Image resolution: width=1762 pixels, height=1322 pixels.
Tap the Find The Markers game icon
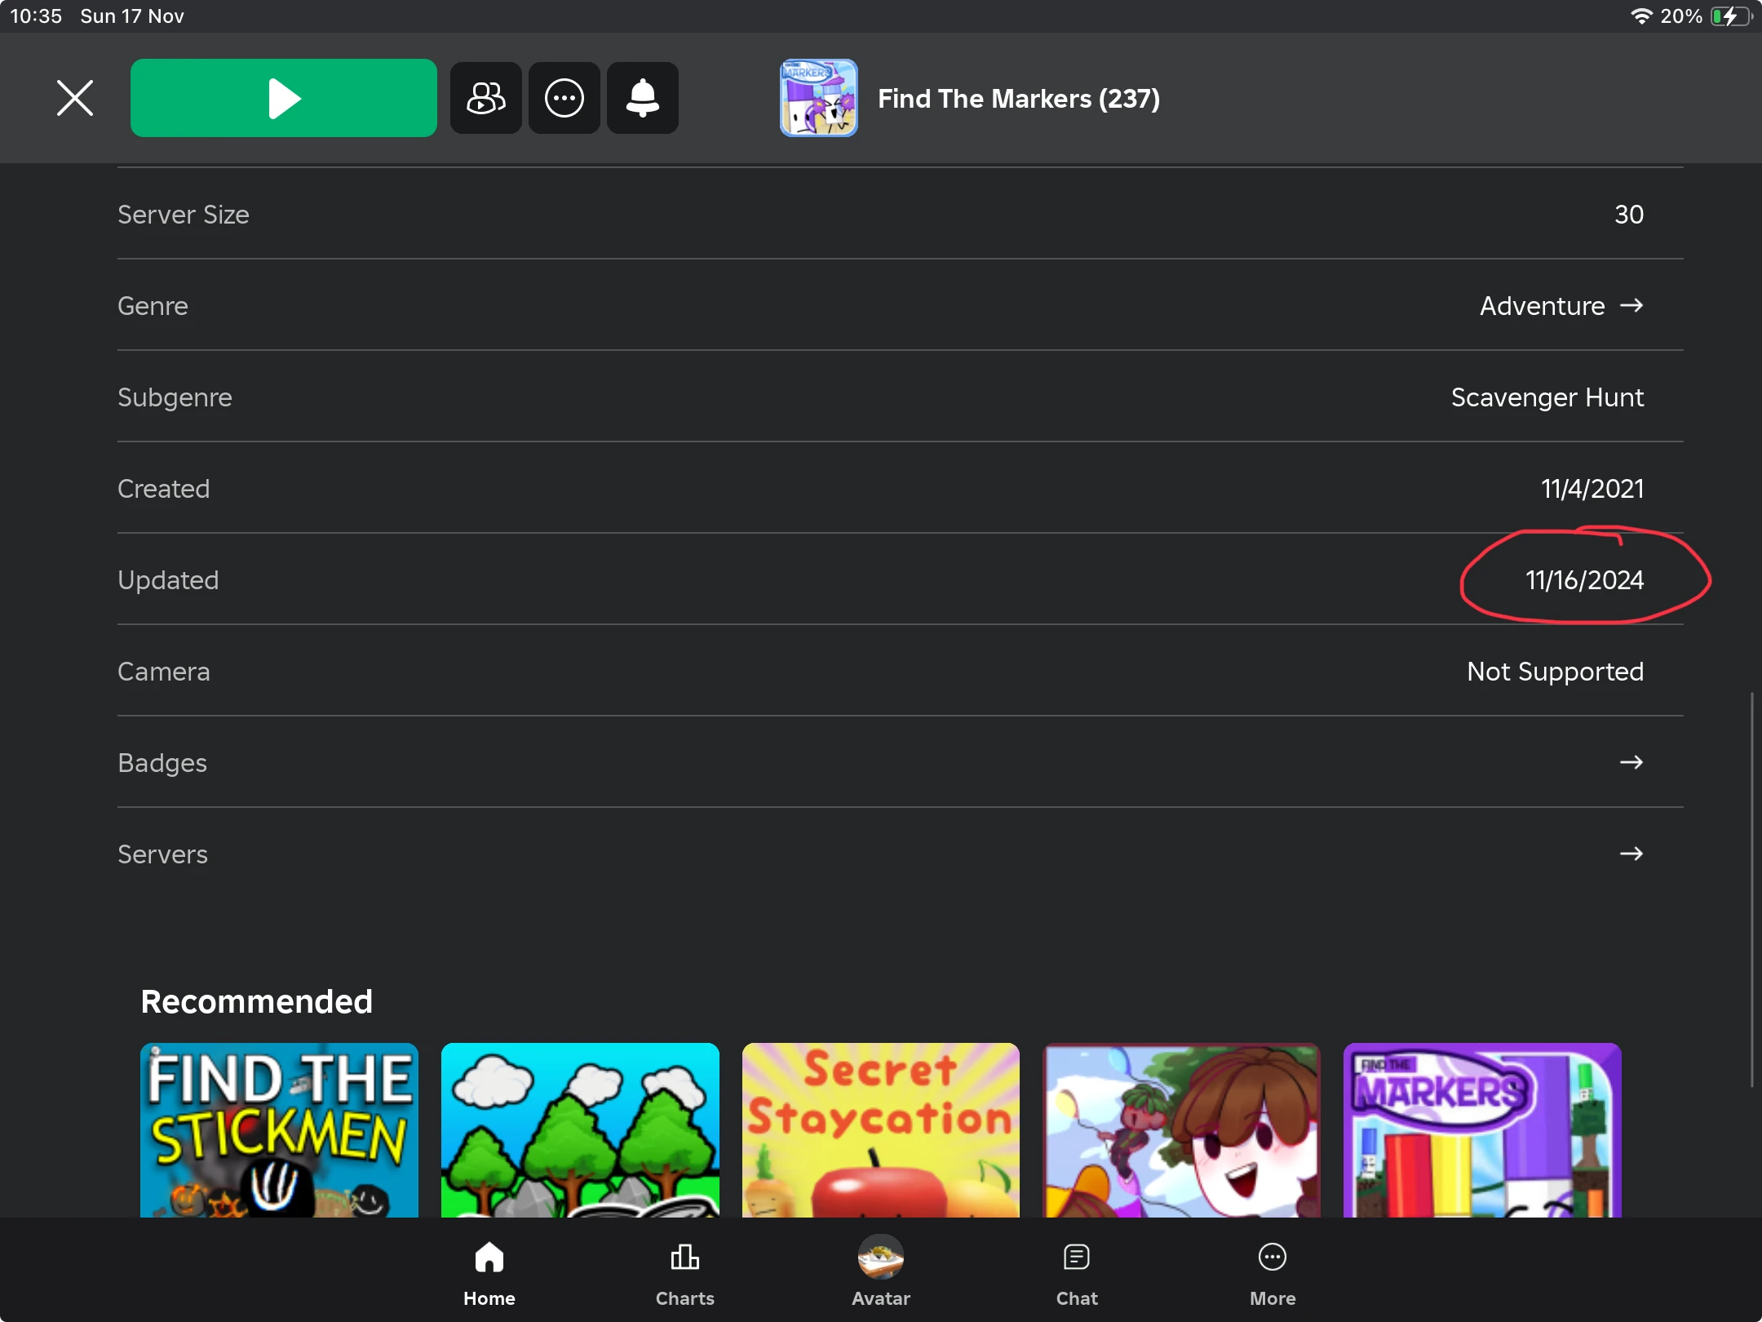click(818, 98)
